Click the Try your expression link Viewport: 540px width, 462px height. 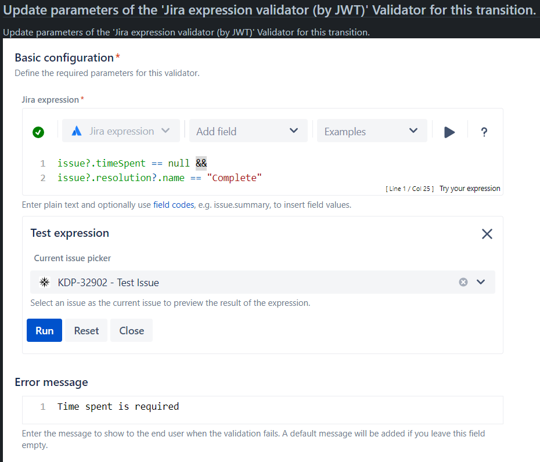point(470,188)
